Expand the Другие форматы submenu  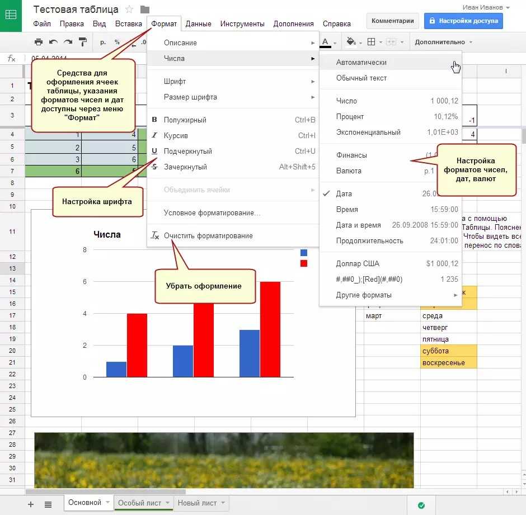coord(364,295)
